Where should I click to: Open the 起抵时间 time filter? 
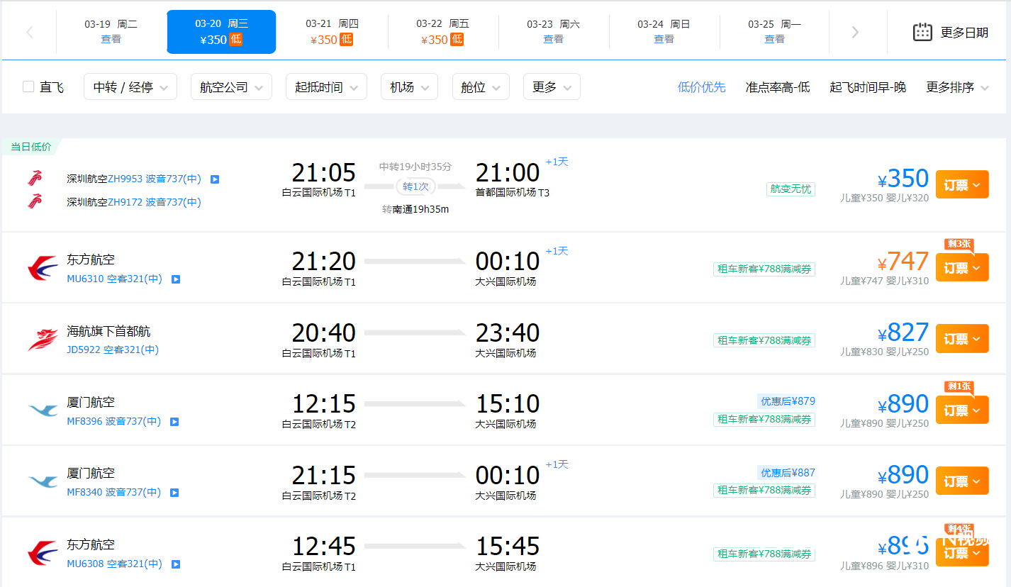coord(326,87)
